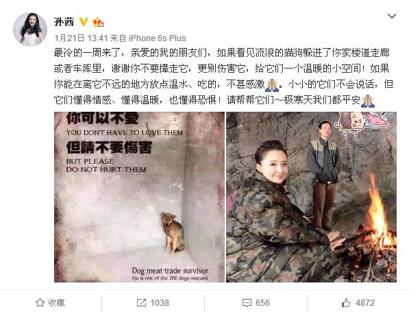This screenshot has height=314, width=409.
Task: Click the repost share icon
Action: pos(141,303)
